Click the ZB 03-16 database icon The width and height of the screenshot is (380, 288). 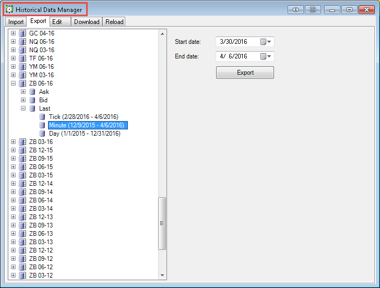coord(22,142)
